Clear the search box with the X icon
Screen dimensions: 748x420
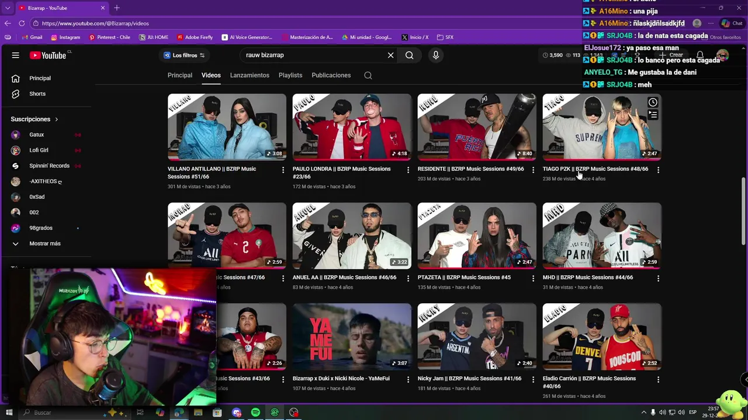point(391,55)
